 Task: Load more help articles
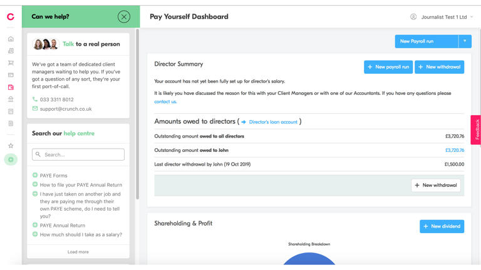click(x=78, y=252)
